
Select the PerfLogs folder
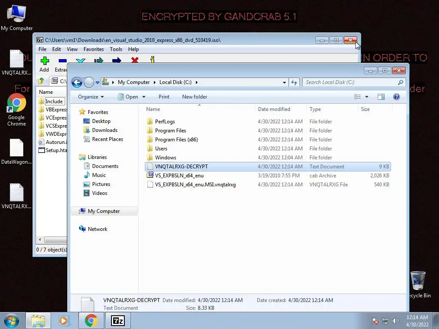click(268, 121)
